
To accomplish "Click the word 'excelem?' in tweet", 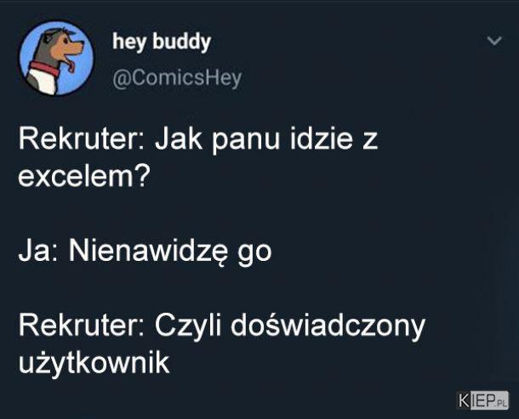I will point(84,176).
